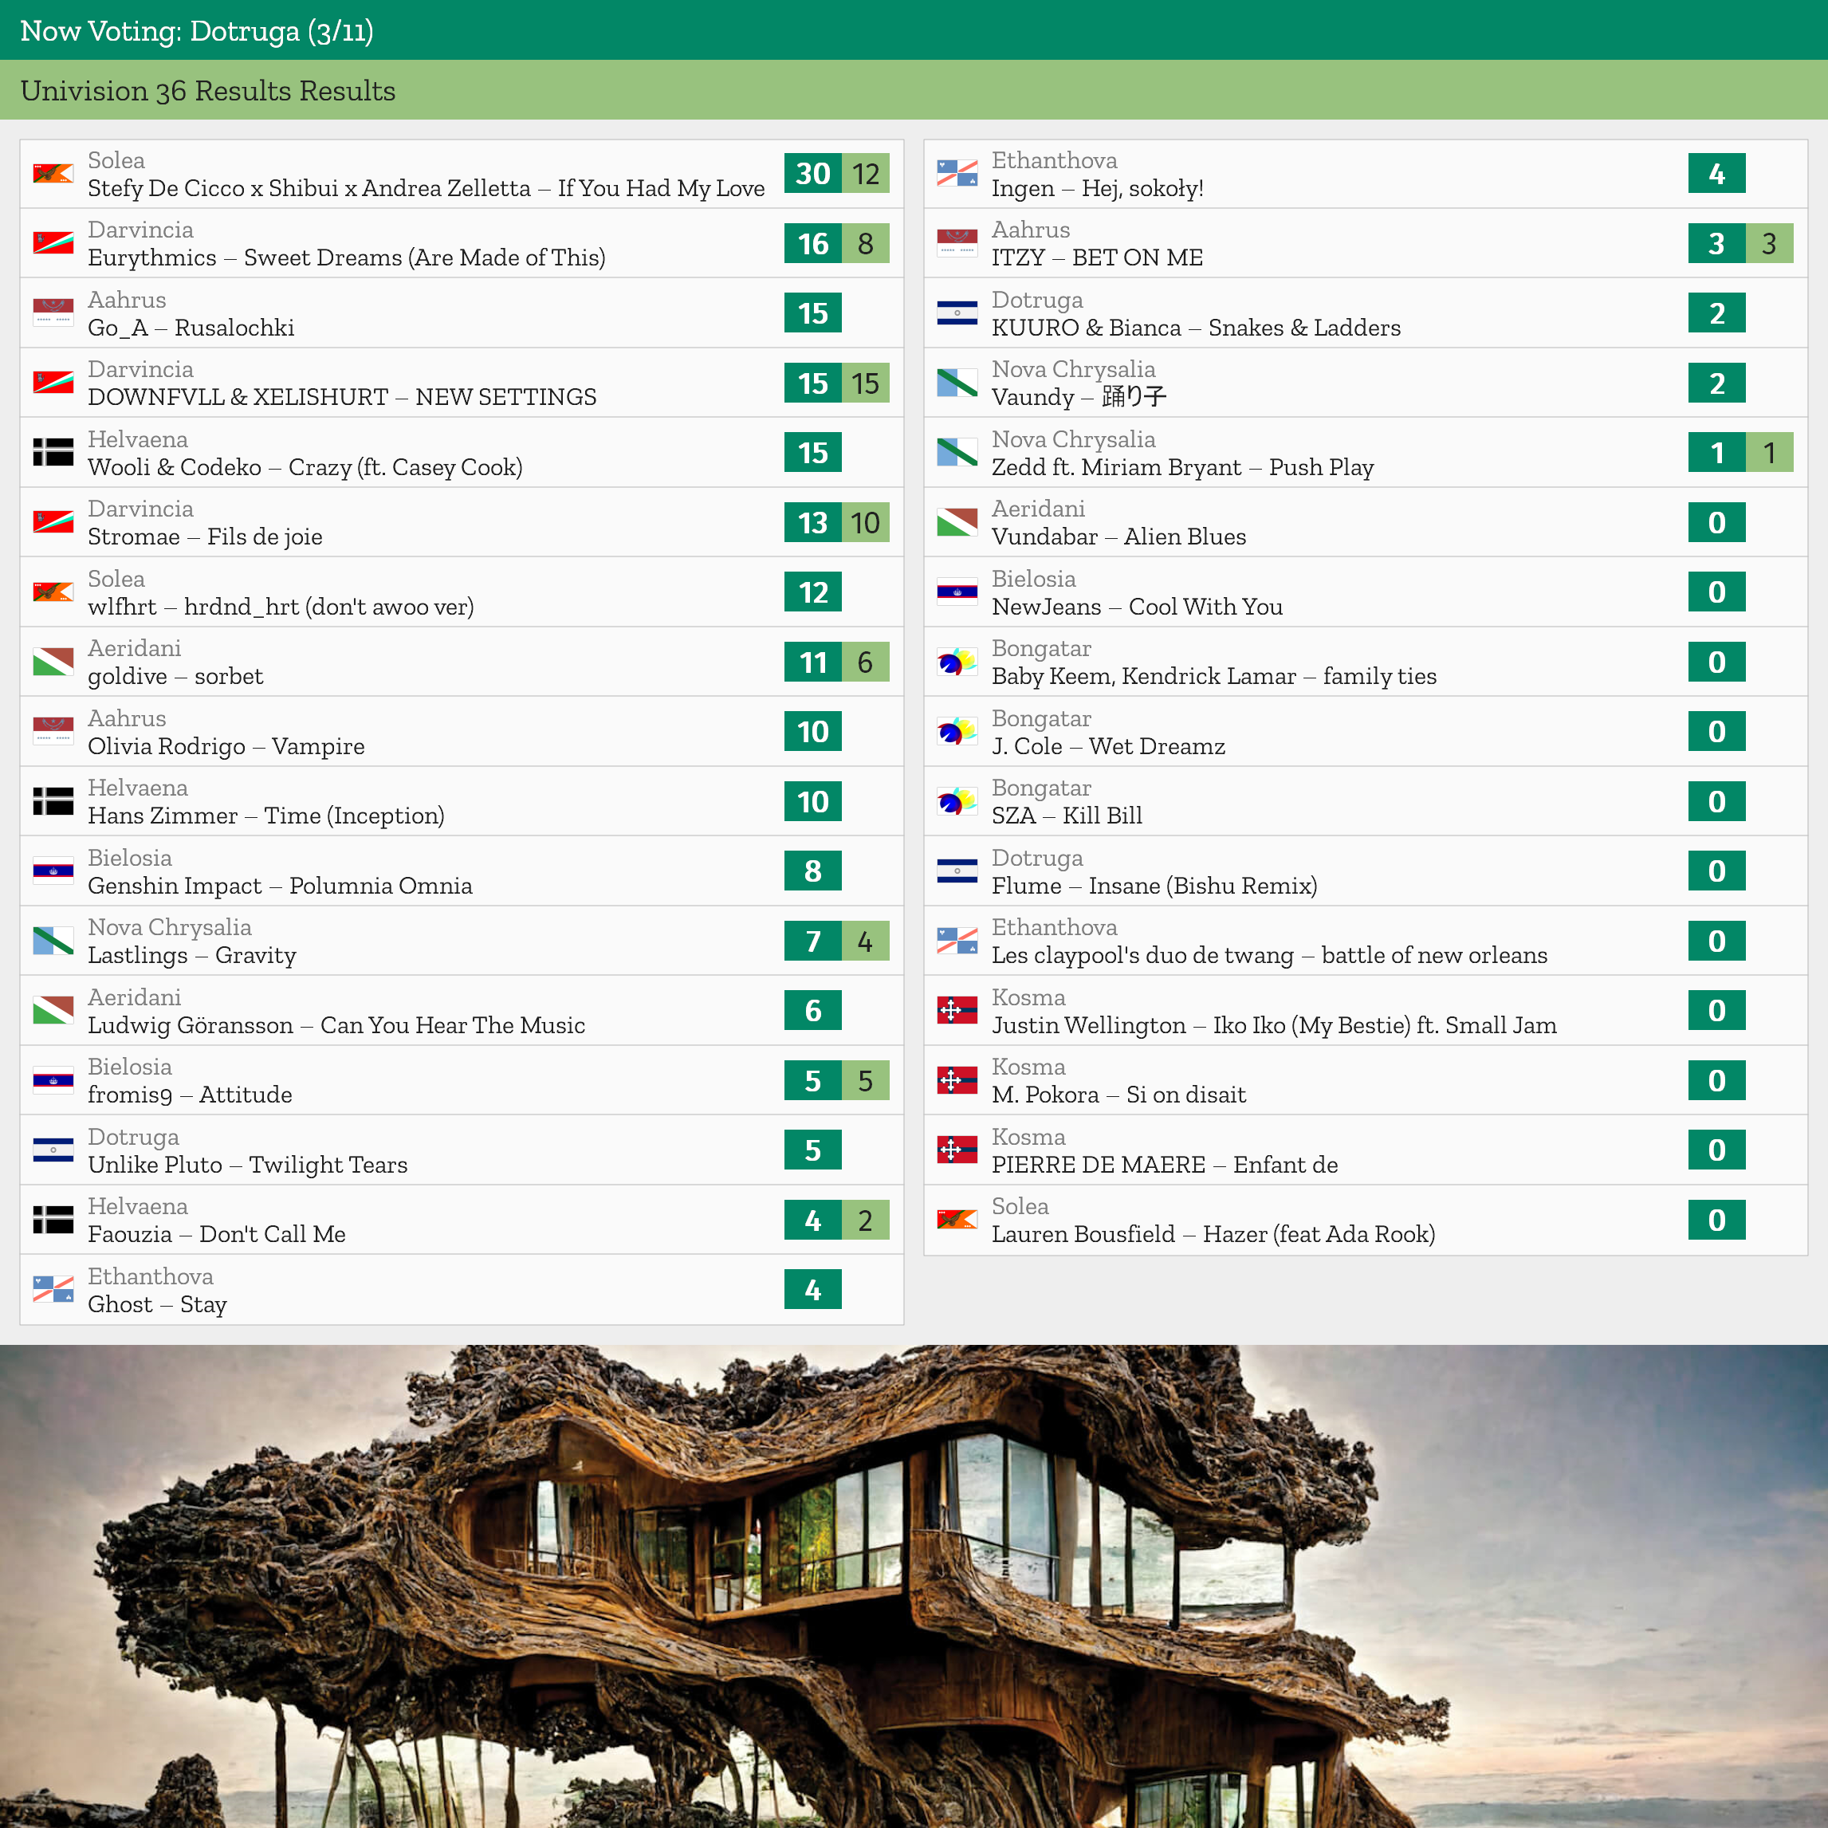Click the light green 10 for Fils de joie
Image resolution: width=1828 pixels, height=1828 pixels.
pos(865,522)
